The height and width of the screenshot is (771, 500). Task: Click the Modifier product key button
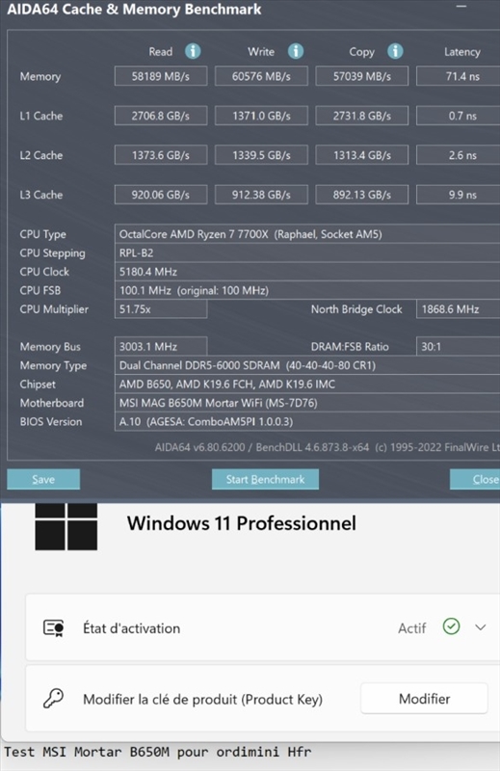pos(424,698)
